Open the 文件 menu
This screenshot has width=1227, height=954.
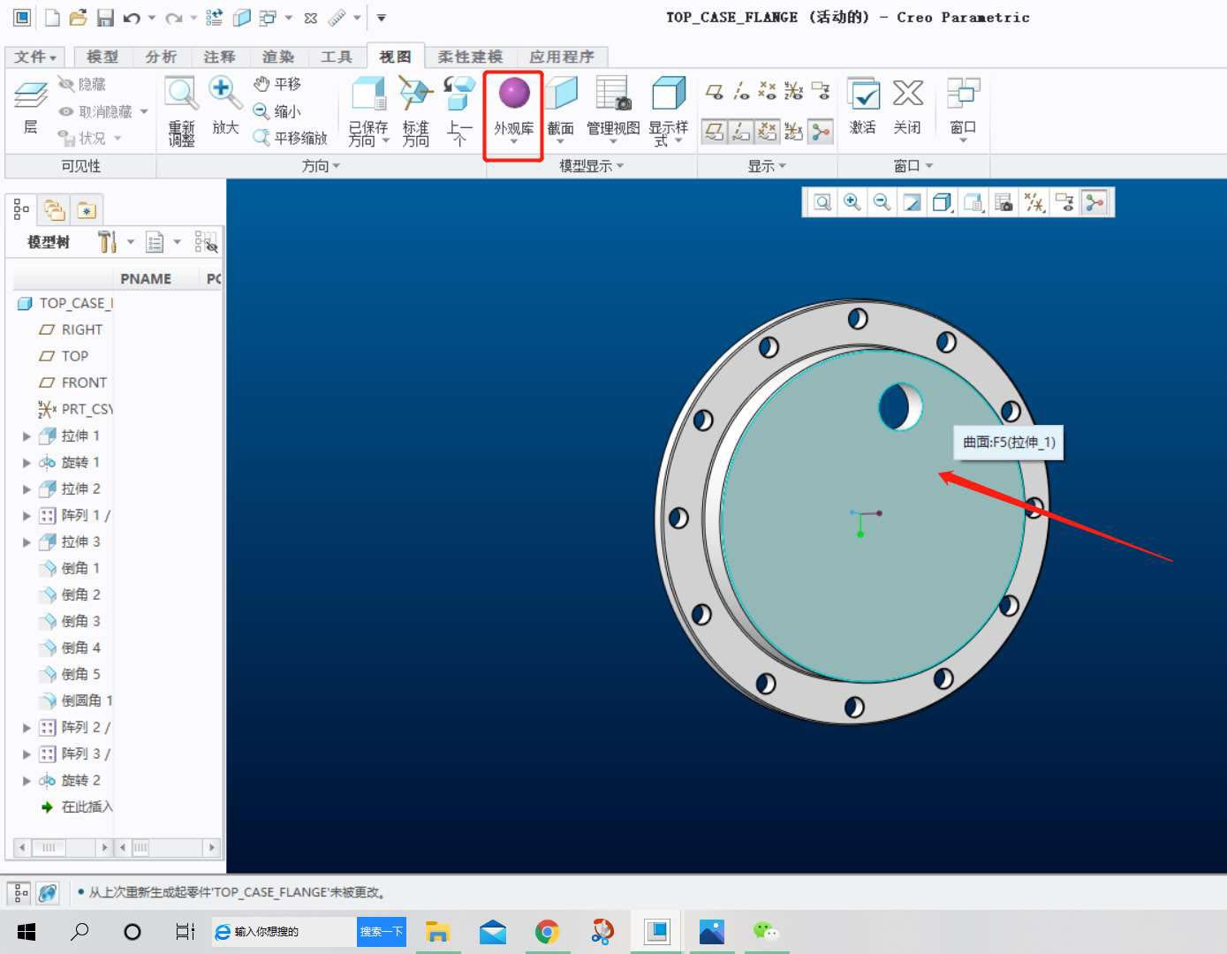(x=35, y=57)
